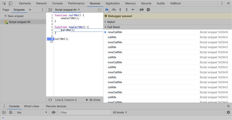The height and width of the screenshot is (120, 232).
Task: Open the Remote devices drawer tab
Action: (56, 106)
